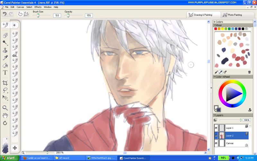Select the fourth brush variant with splat icon
The image size is (257, 161).
click(x=15, y=54)
